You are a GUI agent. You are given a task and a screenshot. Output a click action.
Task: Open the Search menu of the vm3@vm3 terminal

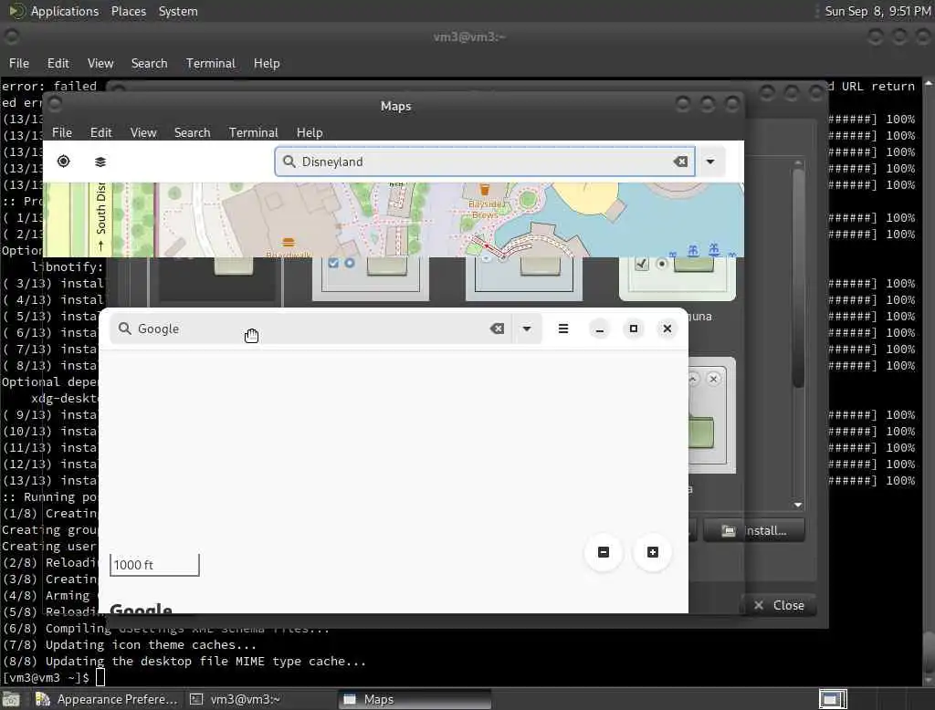tap(149, 63)
